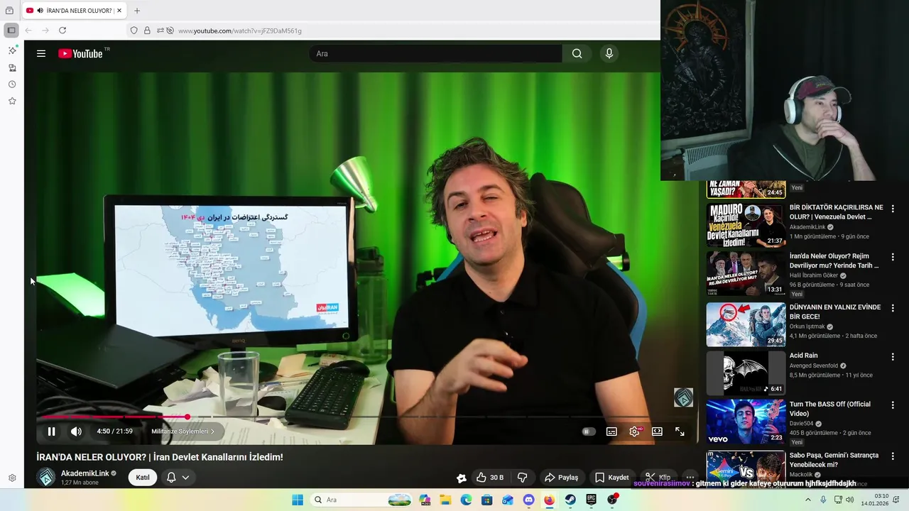Focus the YouTube Ara search field
The image size is (909, 511).
click(435, 53)
